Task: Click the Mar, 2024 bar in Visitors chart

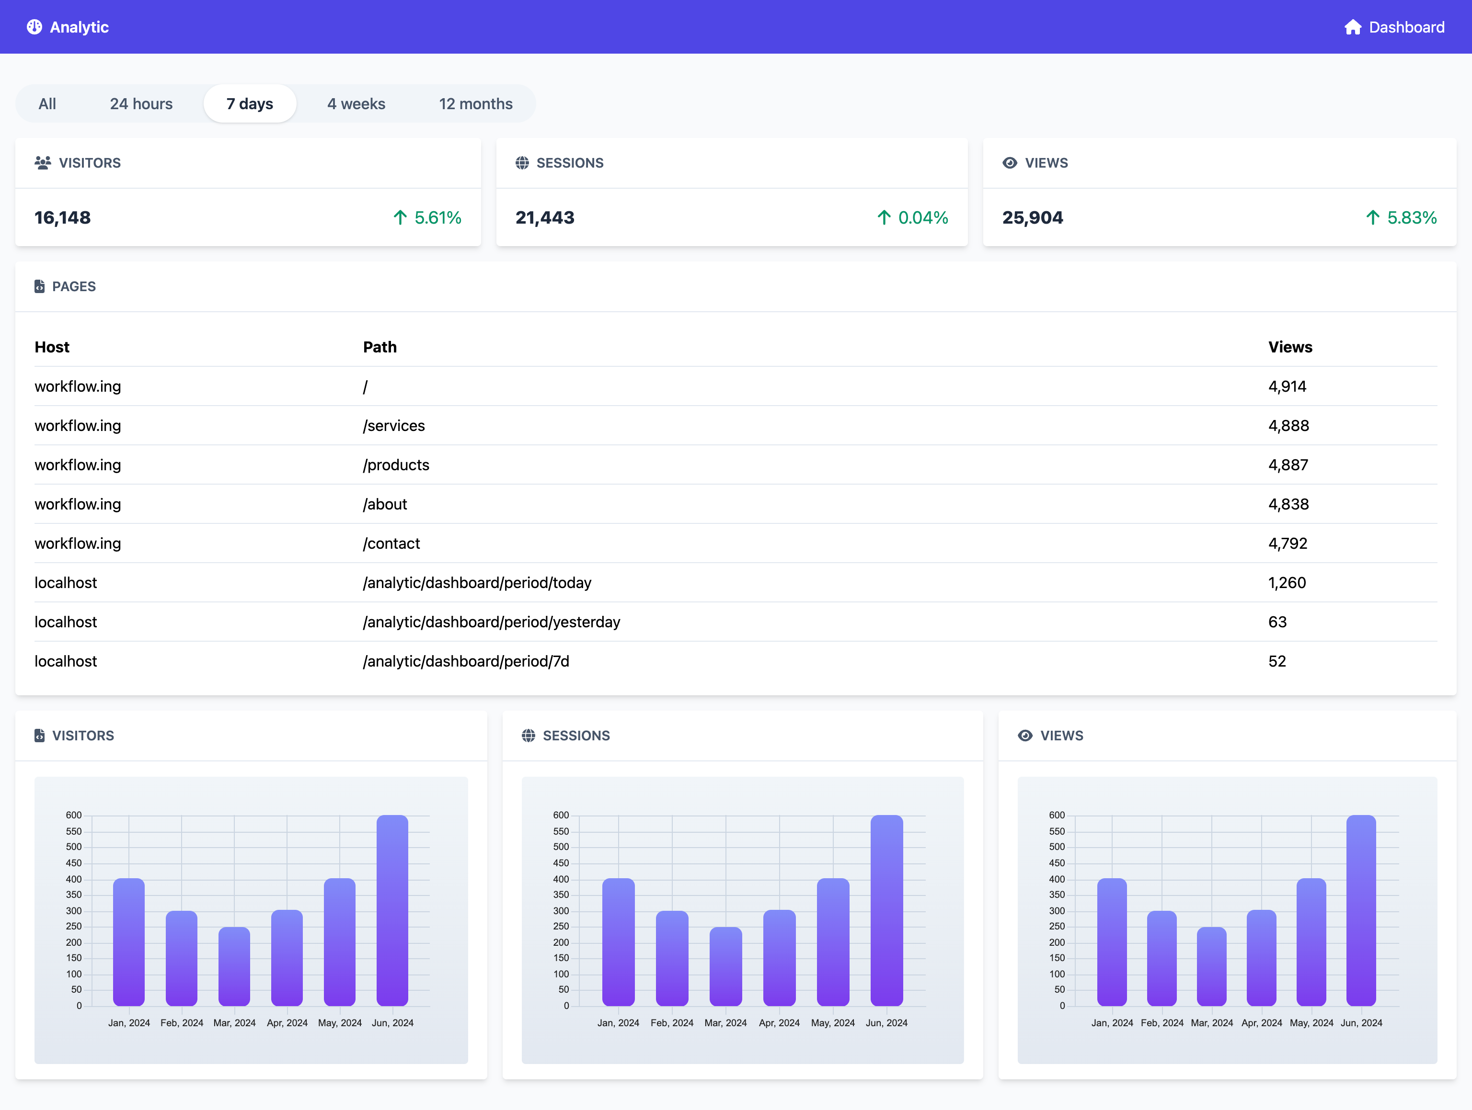Action: (x=234, y=966)
